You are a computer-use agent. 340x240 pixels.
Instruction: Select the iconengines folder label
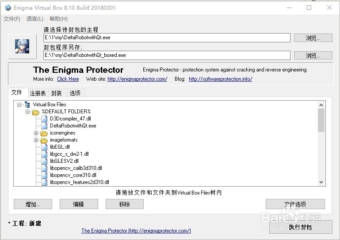[63, 133]
